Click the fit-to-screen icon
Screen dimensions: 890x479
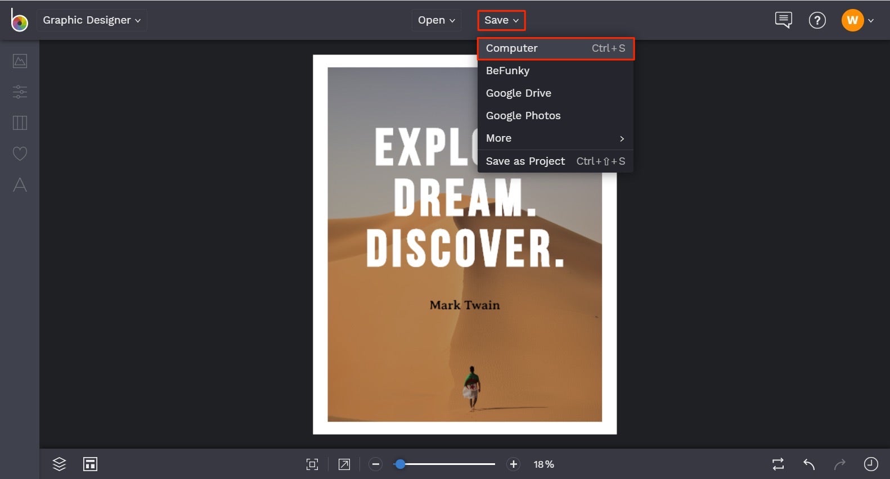pyautogui.click(x=312, y=464)
